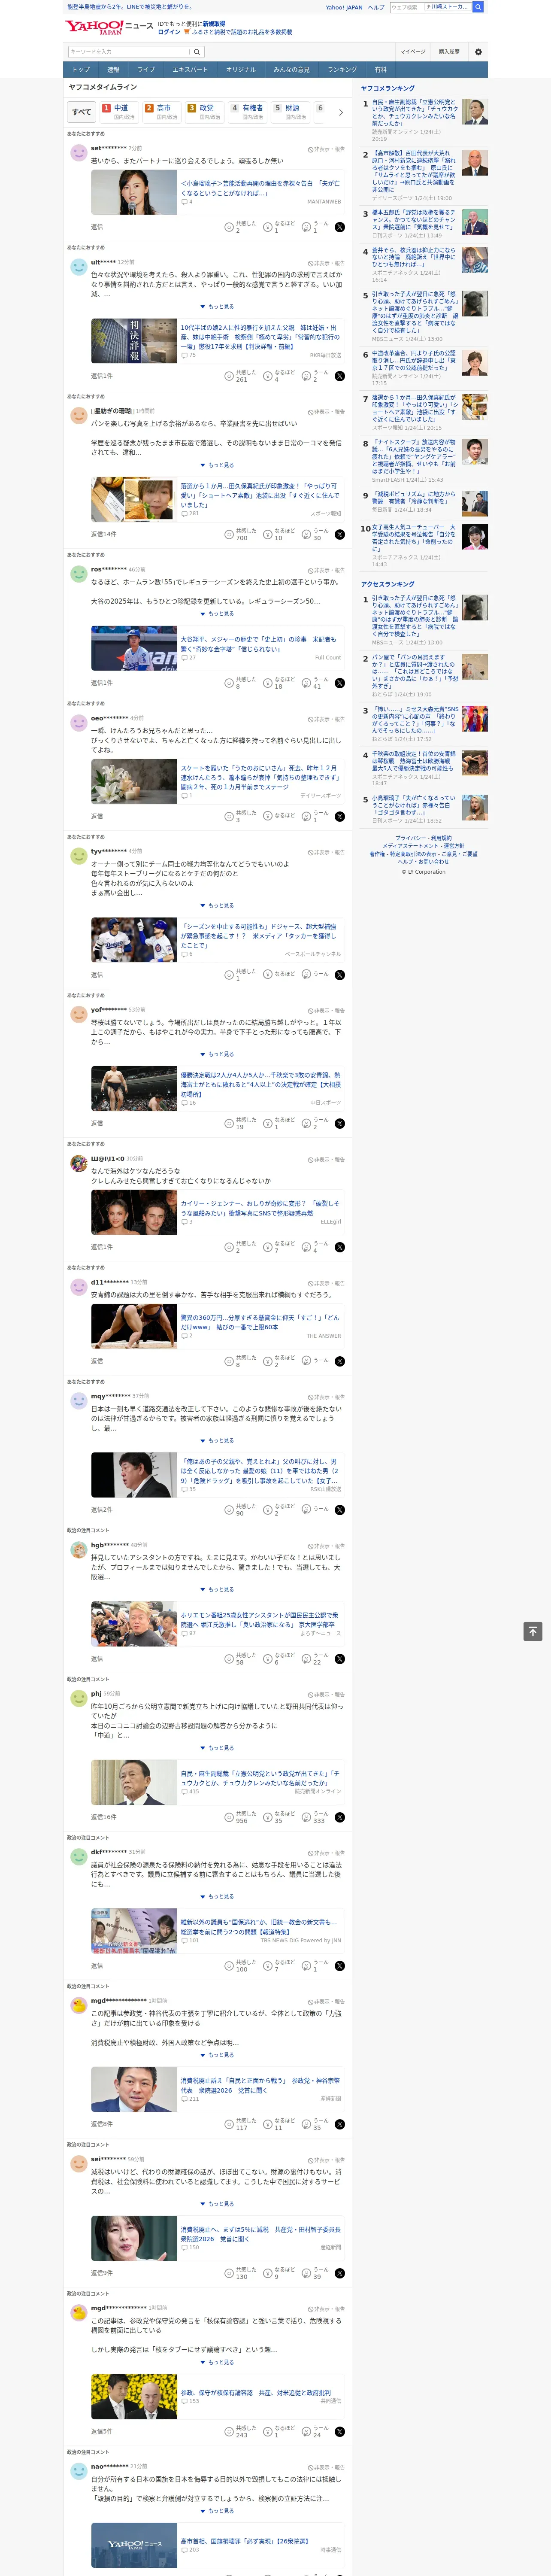This screenshot has width=551, height=2576.
Task: Click うーん reaction on hgb******** comment
Action: pos(316,1659)
